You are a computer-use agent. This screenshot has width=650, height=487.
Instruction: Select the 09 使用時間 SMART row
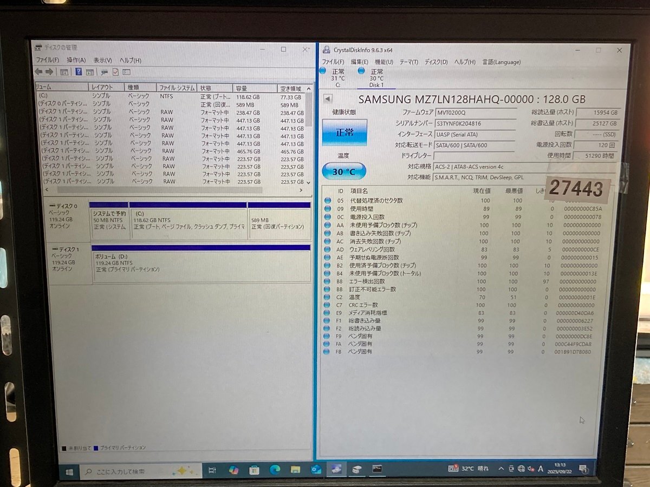[464, 209]
